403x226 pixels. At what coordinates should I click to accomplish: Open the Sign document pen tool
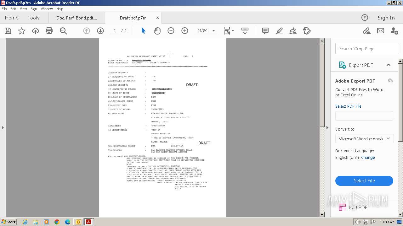293,31
